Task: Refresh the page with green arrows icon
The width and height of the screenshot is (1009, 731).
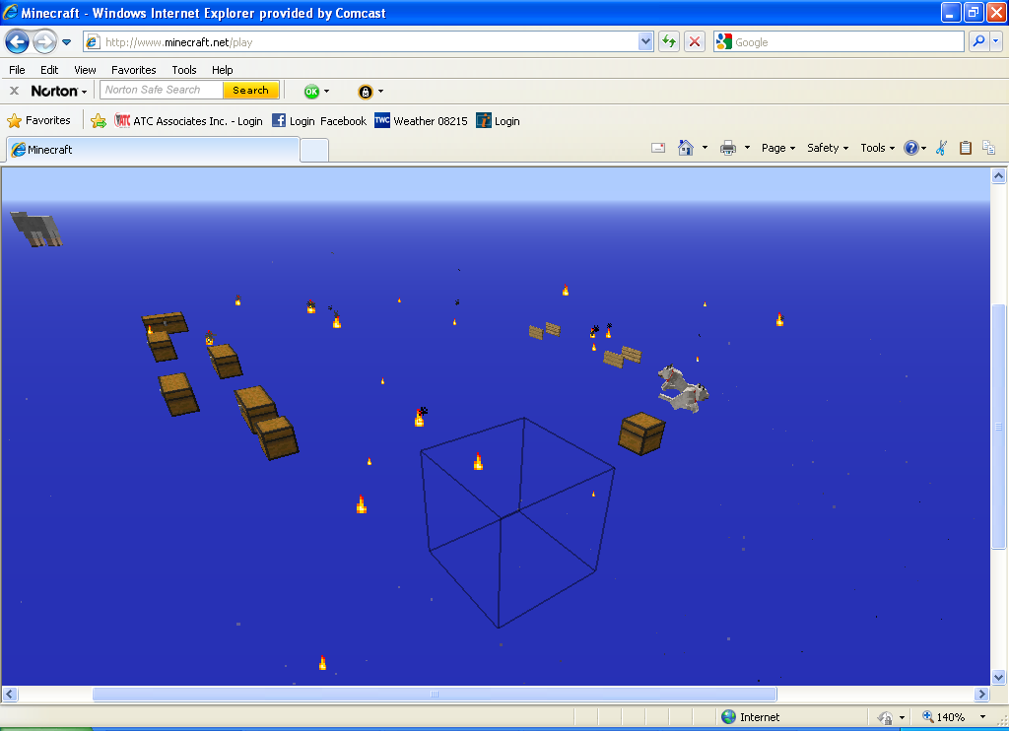Action: (x=669, y=42)
